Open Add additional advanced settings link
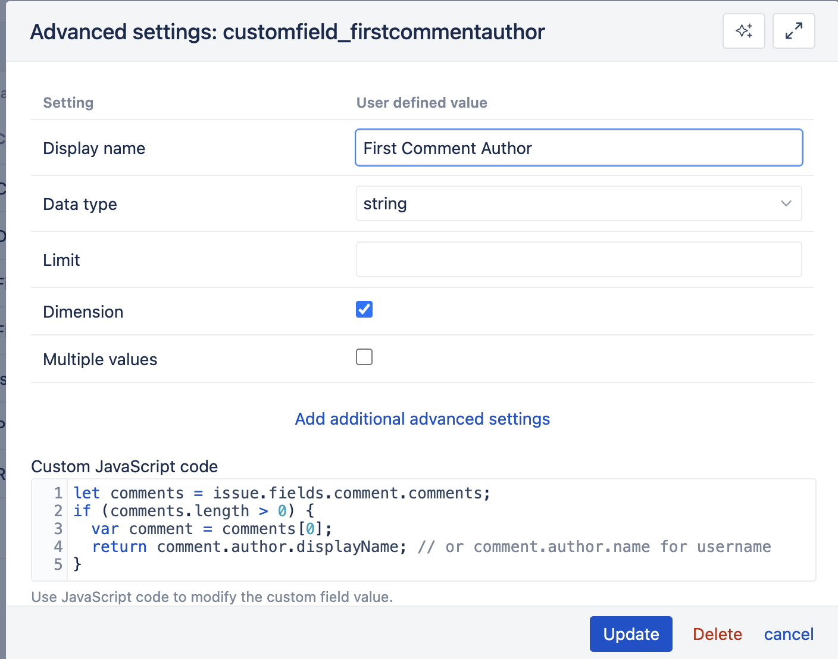This screenshot has height=659, width=838. 423,419
